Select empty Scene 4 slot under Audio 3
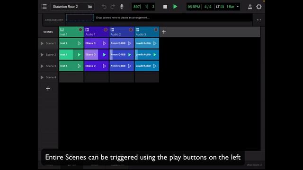 coord(147,77)
